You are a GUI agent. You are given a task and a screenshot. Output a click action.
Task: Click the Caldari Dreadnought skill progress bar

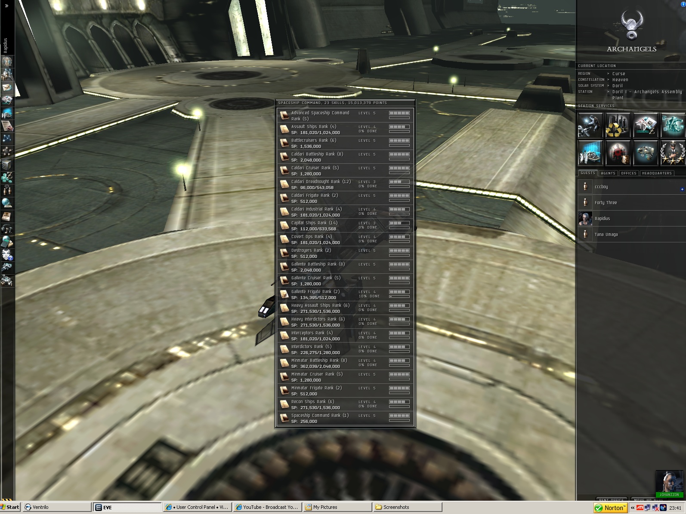399,182
